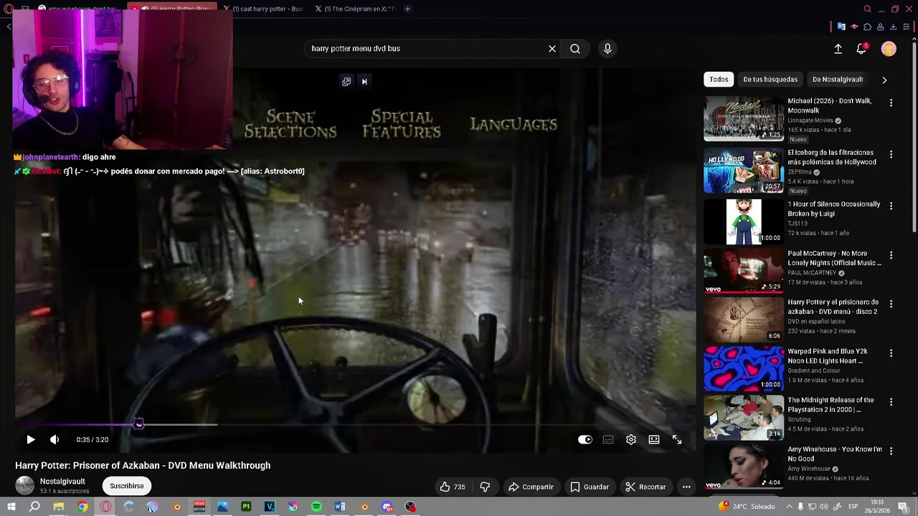Open 'Paul McCartney - No More Lonely Nights' title
Screen dimensions: 918x516
pos(834,258)
